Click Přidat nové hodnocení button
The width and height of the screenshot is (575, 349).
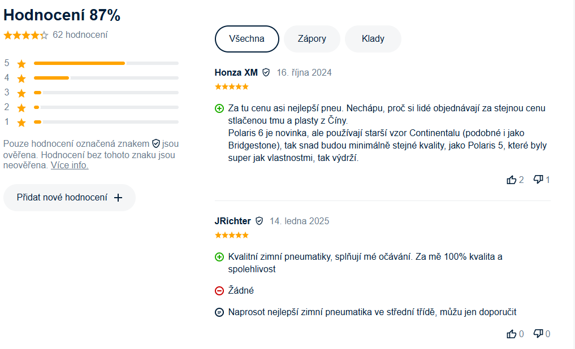click(x=70, y=198)
